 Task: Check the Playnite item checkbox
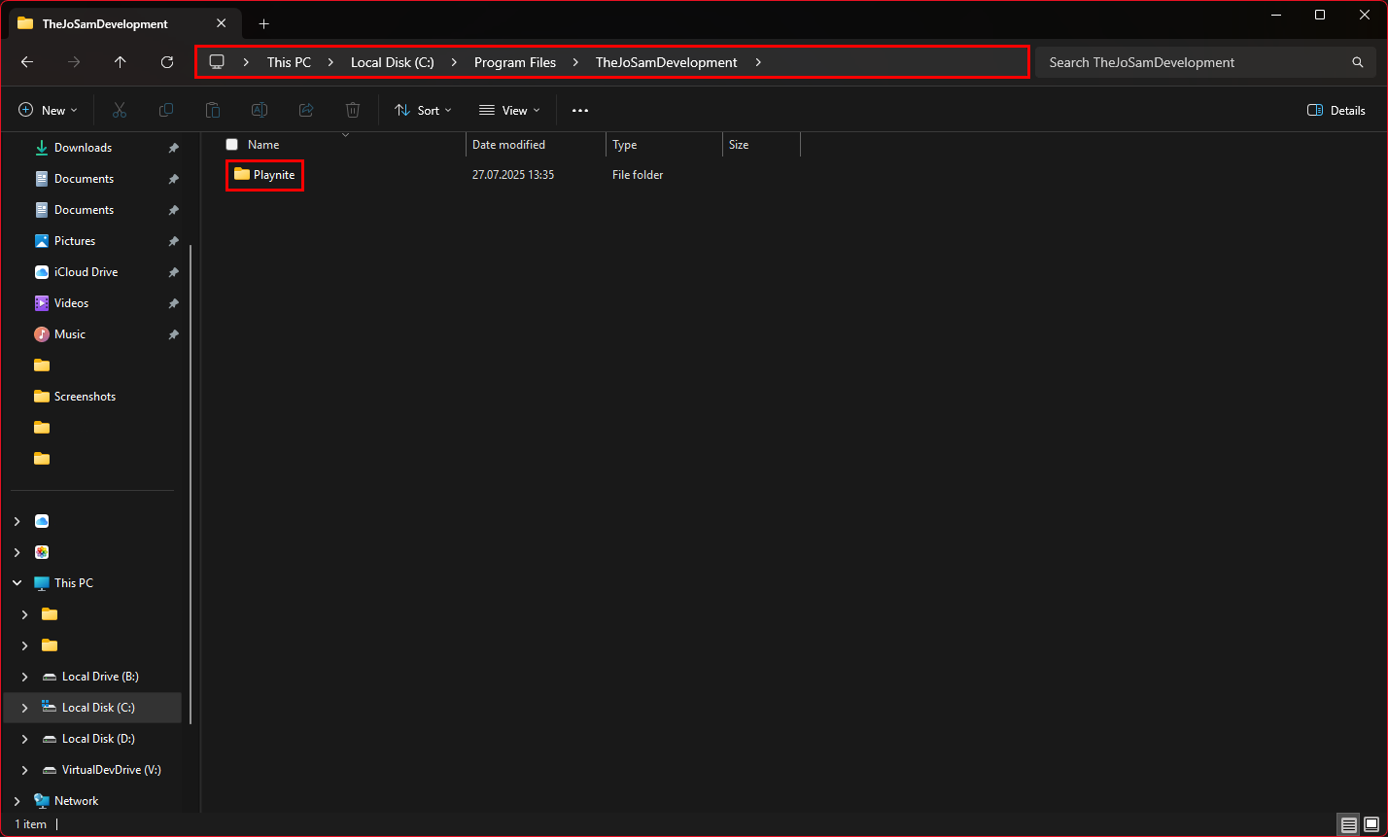click(231, 175)
